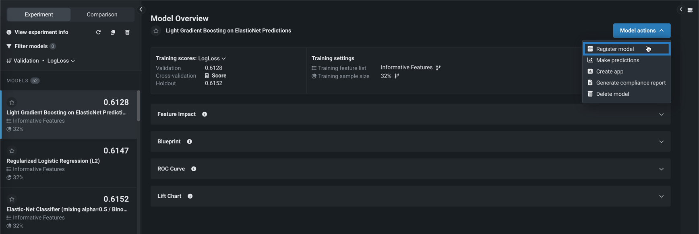This screenshot has height=234, width=699.
Task: Click the delete experiment trash icon
Action: (x=127, y=32)
